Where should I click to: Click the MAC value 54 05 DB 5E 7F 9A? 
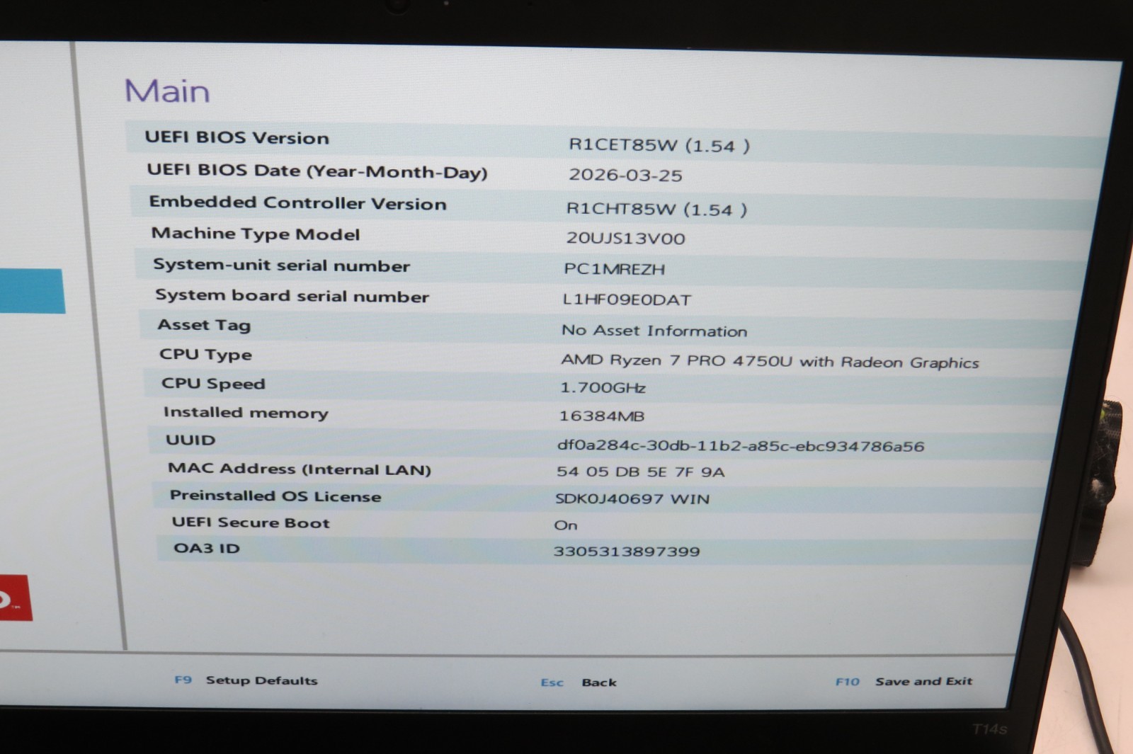[x=640, y=472]
